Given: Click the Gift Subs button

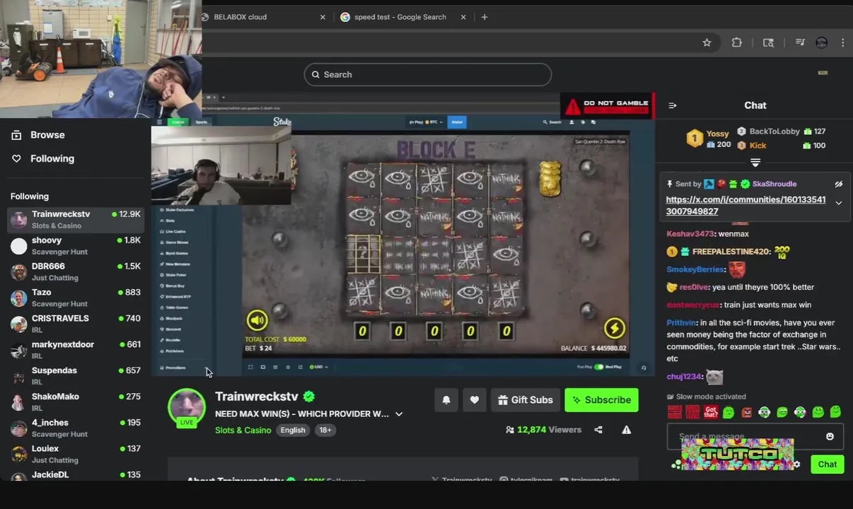Looking at the screenshot, I should (x=526, y=399).
